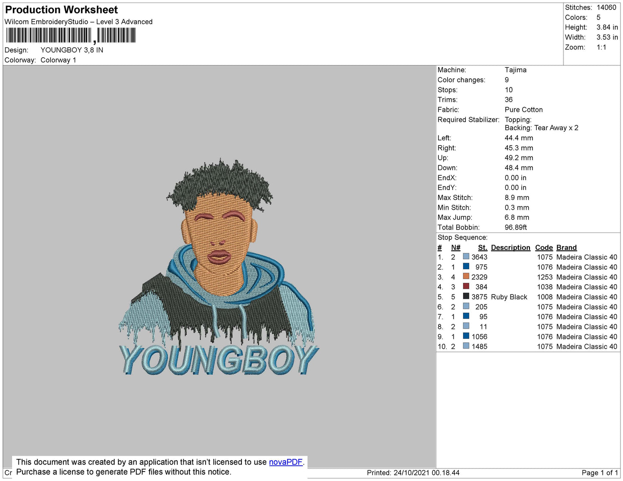Click the design name 'YOUNGBOY 3,8 IN'
This screenshot has height=481, width=623.
coord(72,50)
